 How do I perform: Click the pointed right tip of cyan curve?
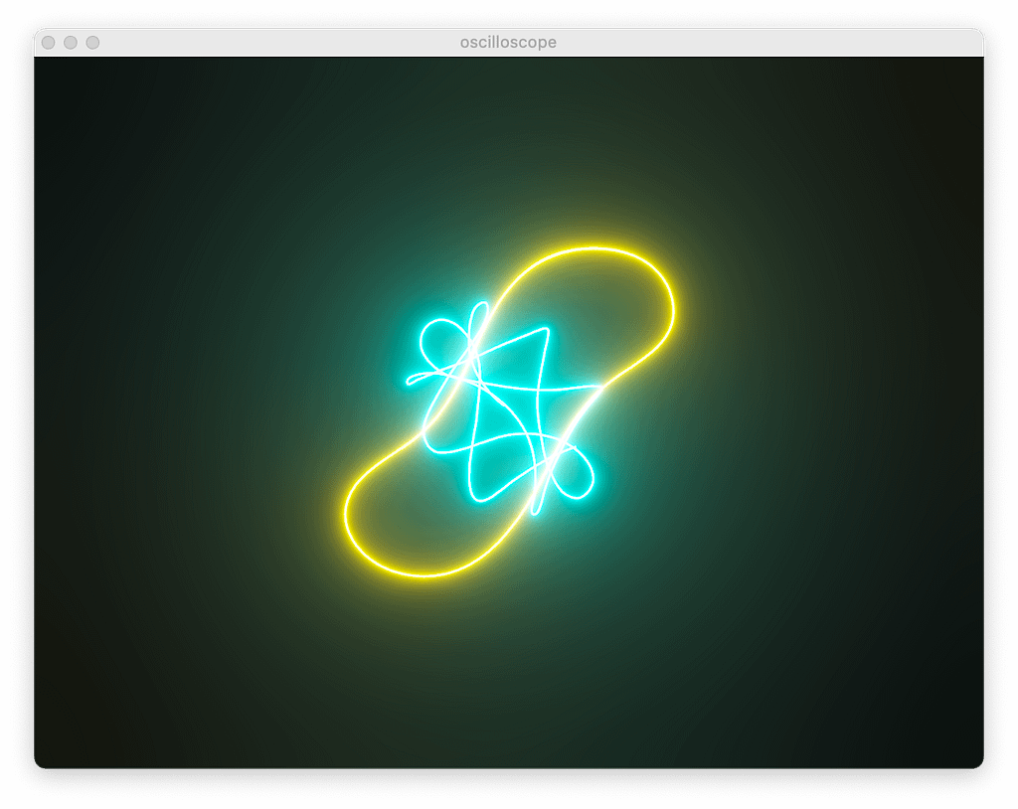tap(602, 385)
